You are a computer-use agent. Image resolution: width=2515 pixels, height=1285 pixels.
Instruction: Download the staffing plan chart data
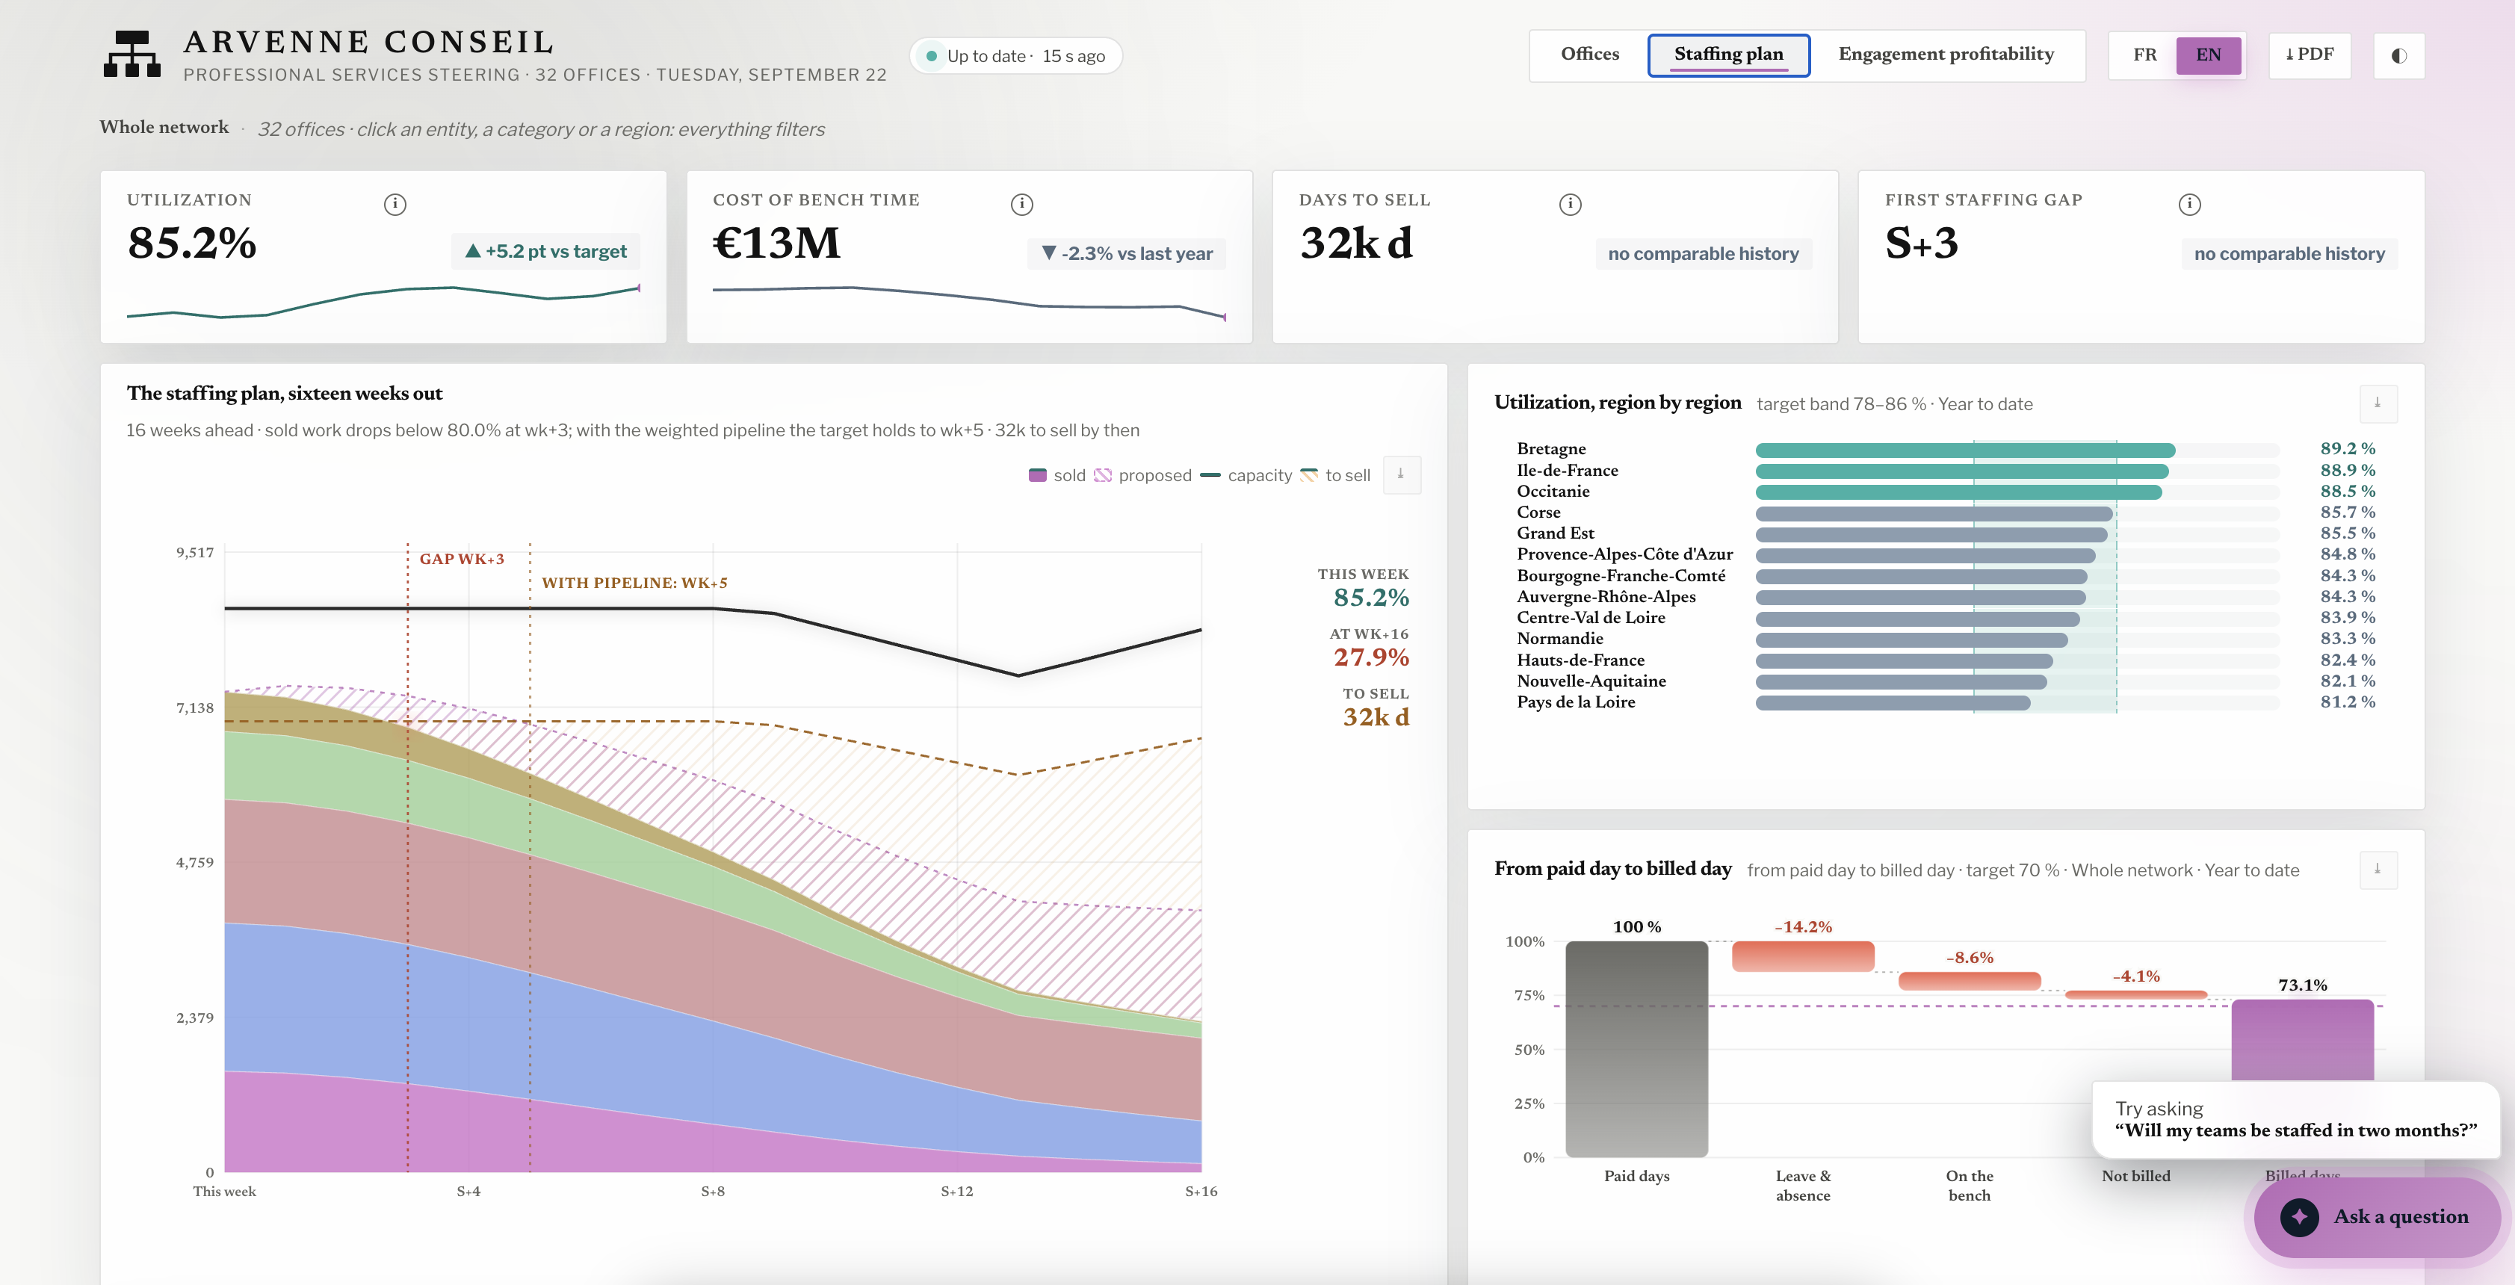(1402, 474)
